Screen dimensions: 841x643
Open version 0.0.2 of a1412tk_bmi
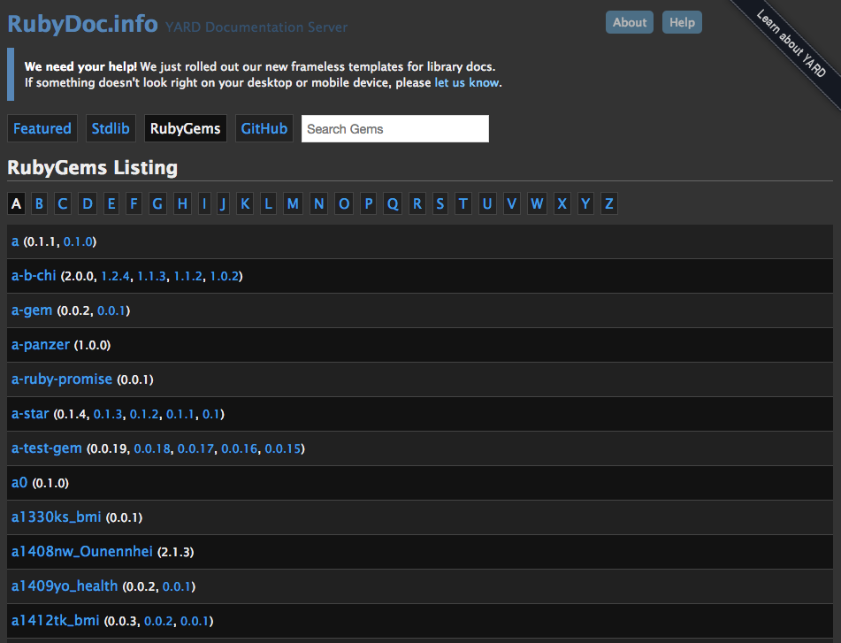point(158,621)
